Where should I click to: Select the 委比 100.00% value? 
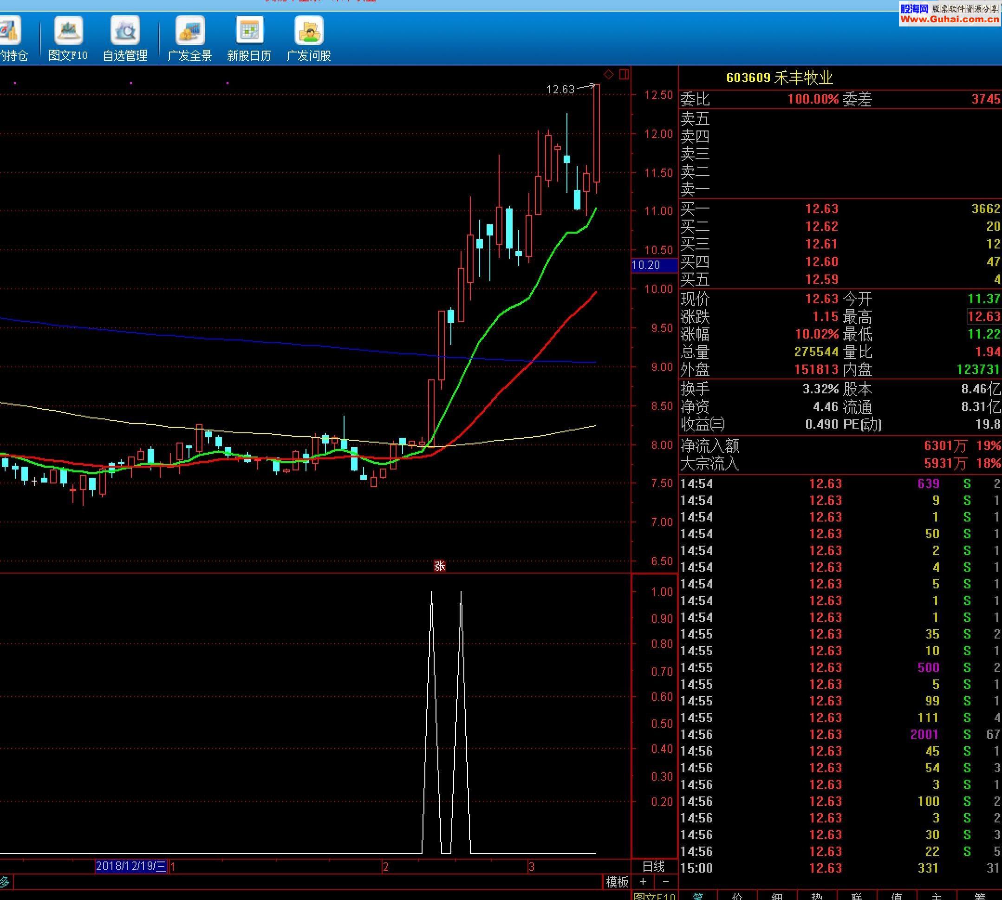pos(813,99)
